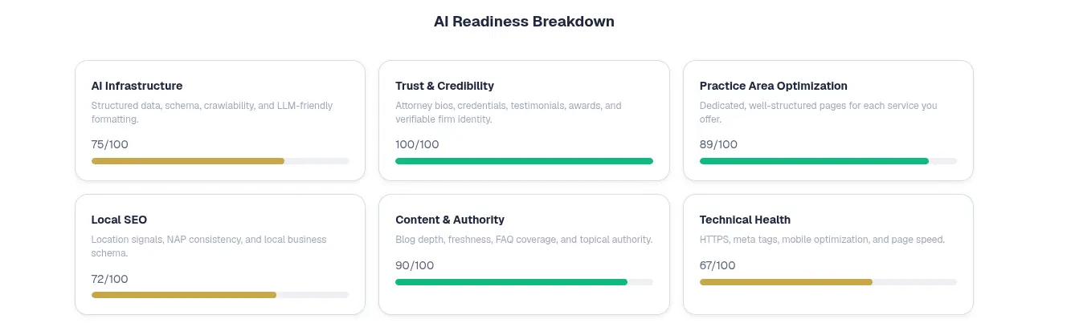
Task: Open the Practice Area Optimization card title
Action: (x=773, y=86)
